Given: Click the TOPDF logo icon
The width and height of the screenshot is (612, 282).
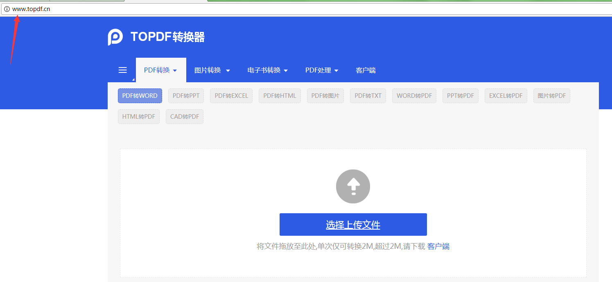Looking at the screenshot, I should tap(115, 37).
